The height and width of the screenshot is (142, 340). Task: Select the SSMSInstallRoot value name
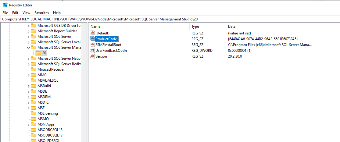click(x=109, y=45)
